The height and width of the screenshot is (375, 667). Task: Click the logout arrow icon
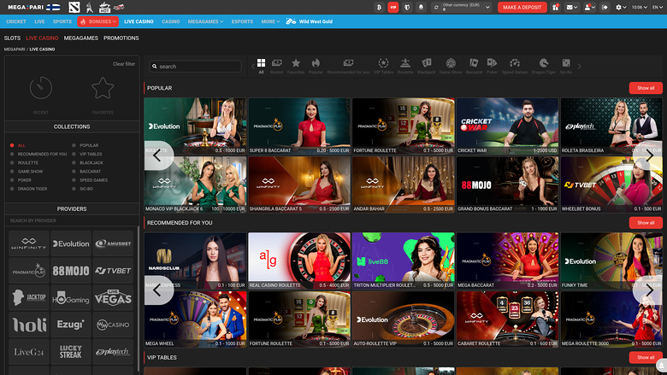(605, 7)
